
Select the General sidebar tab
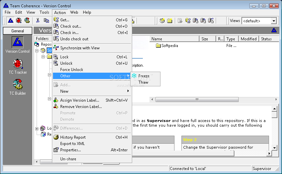(x=17, y=31)
